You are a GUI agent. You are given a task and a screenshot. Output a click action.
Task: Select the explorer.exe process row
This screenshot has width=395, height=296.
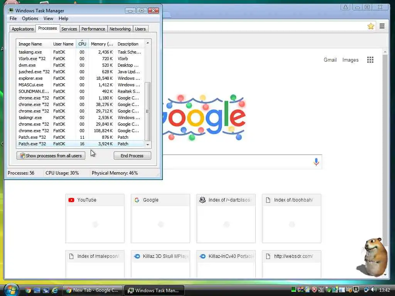point(80,78)
